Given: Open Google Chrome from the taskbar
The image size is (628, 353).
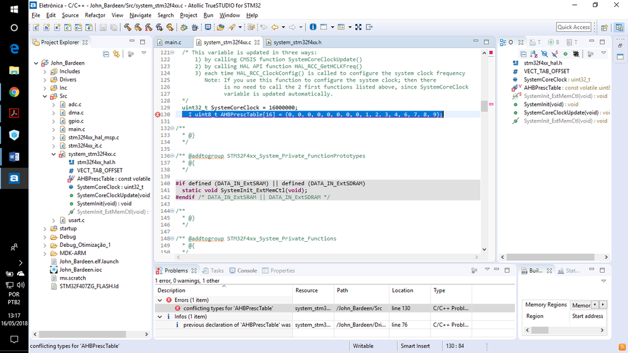Looking at the screenshot, I should pos(14,92).
